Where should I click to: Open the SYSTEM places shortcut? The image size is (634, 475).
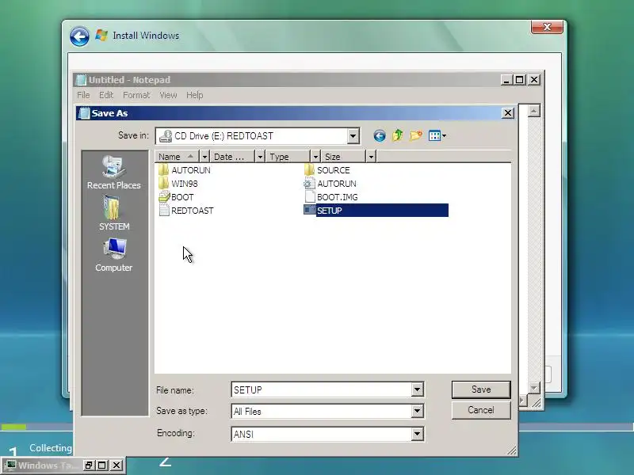coord(114,214)
